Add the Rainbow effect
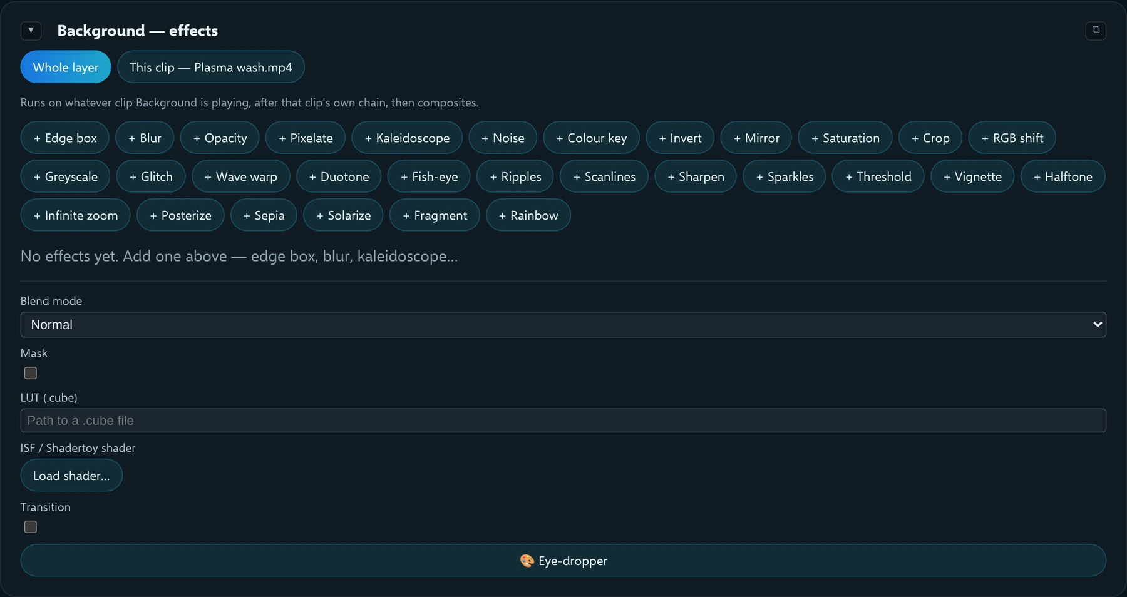Image resolution: width=1127 pixels, height=597 pixels. [528, 215]
